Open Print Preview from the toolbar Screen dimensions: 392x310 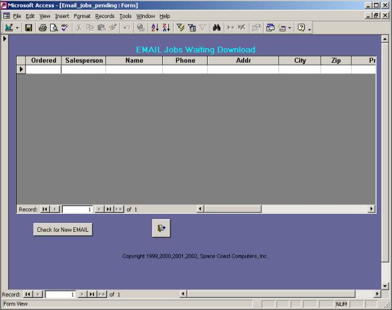[53, 28]
